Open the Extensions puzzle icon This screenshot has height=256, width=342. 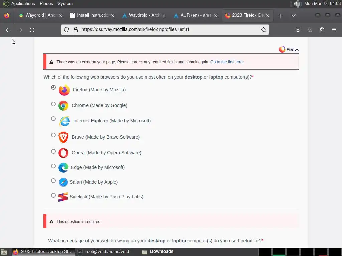pyautogui.click(x=322, y=30)
